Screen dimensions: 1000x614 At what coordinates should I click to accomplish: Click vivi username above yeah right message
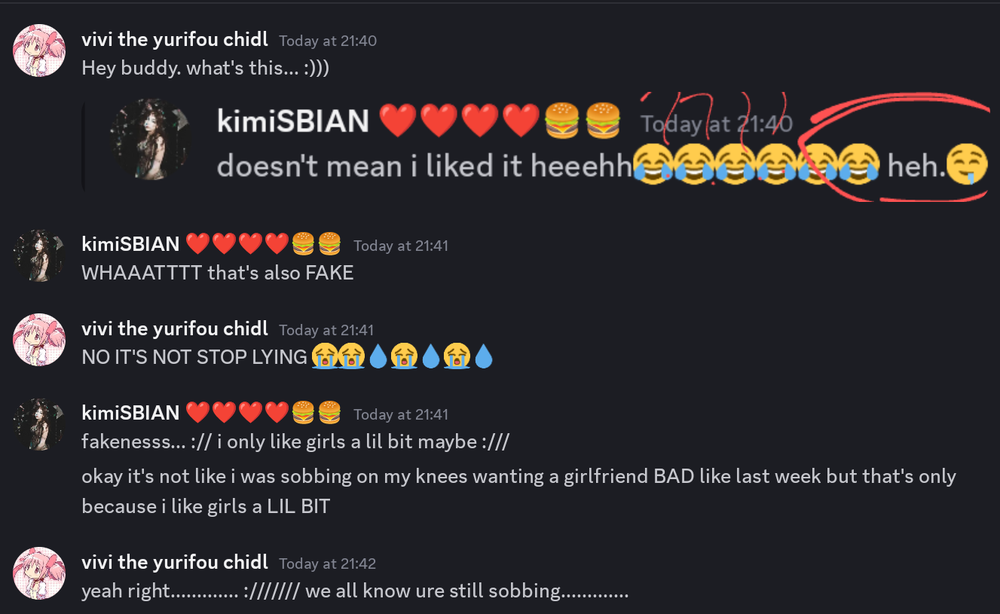coord(175,562)
